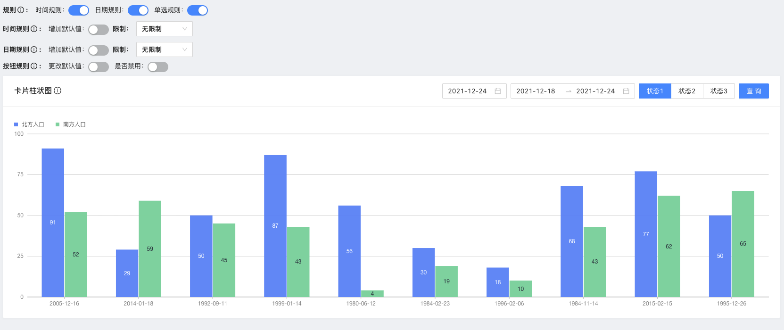
Task: Open 限制 dropdown in 时间规则 row
Action: pos(165,29)
